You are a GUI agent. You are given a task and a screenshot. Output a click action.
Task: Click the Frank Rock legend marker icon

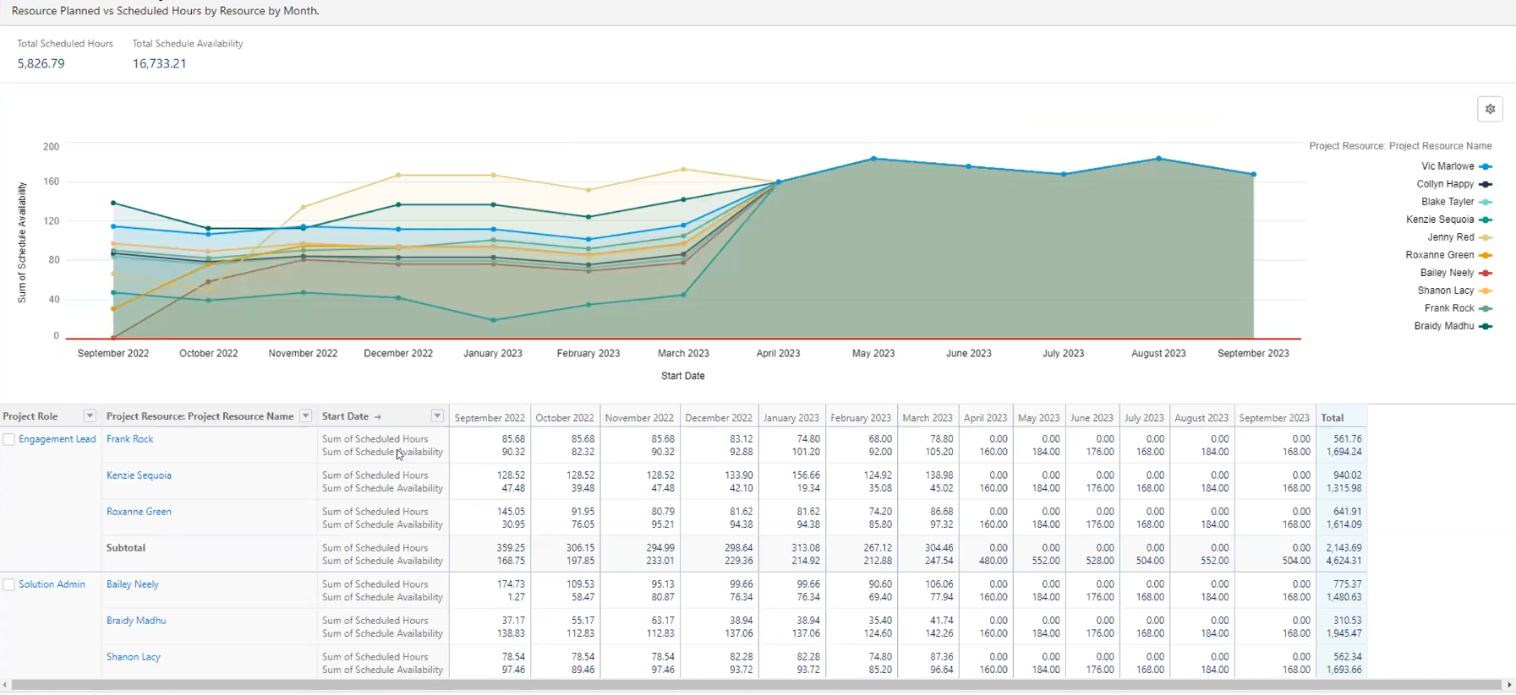point(1486,309)
